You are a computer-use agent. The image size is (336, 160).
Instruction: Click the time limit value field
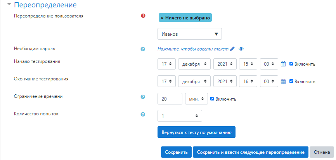(x=170, y=99)
